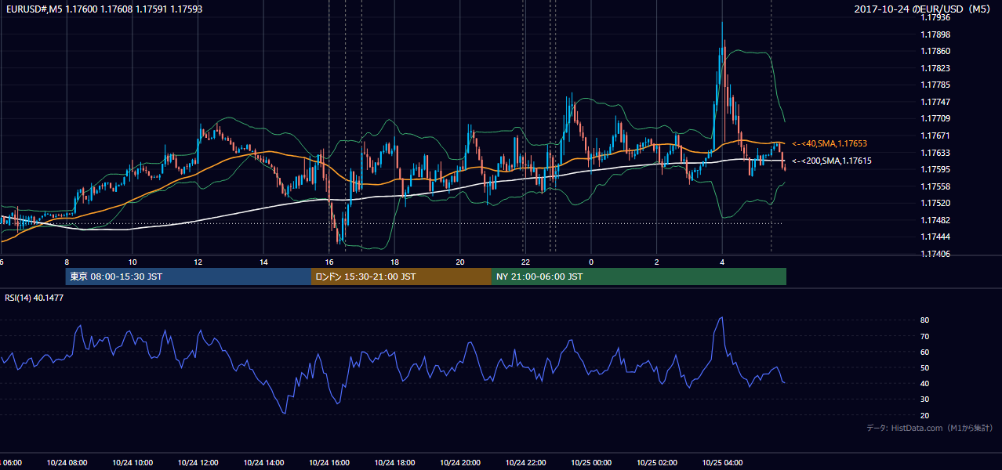Viewport: 1002px width, 470px height.
Task: Click the 10/24 12:00 date label
Action: tap(198, 462)
